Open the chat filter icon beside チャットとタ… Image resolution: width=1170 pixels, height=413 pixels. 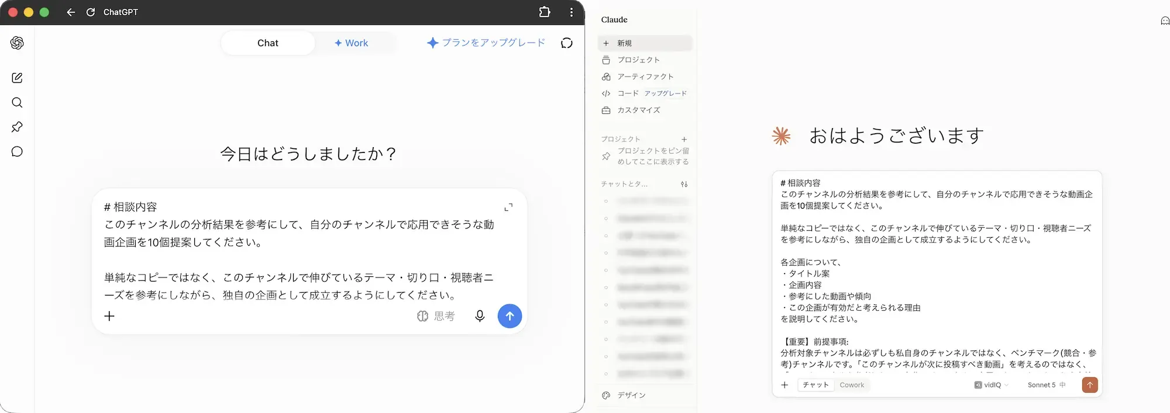coord(684,184)
